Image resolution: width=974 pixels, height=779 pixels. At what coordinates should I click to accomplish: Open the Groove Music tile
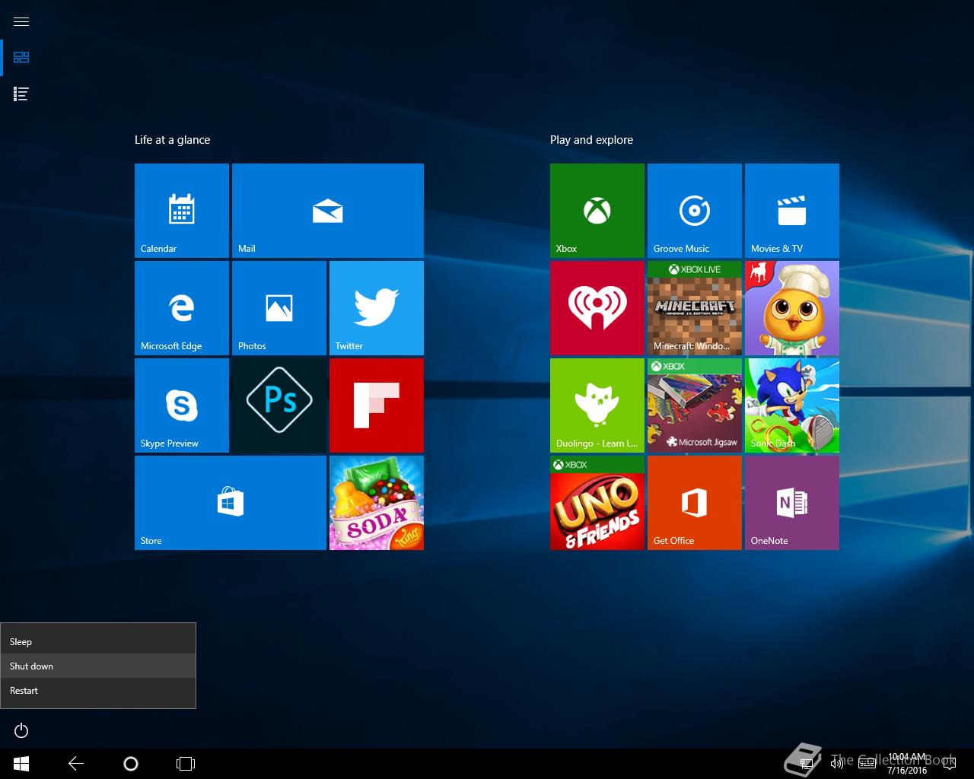click(695, 211)
